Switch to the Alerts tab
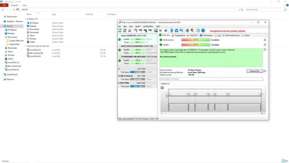 (246, 35)
